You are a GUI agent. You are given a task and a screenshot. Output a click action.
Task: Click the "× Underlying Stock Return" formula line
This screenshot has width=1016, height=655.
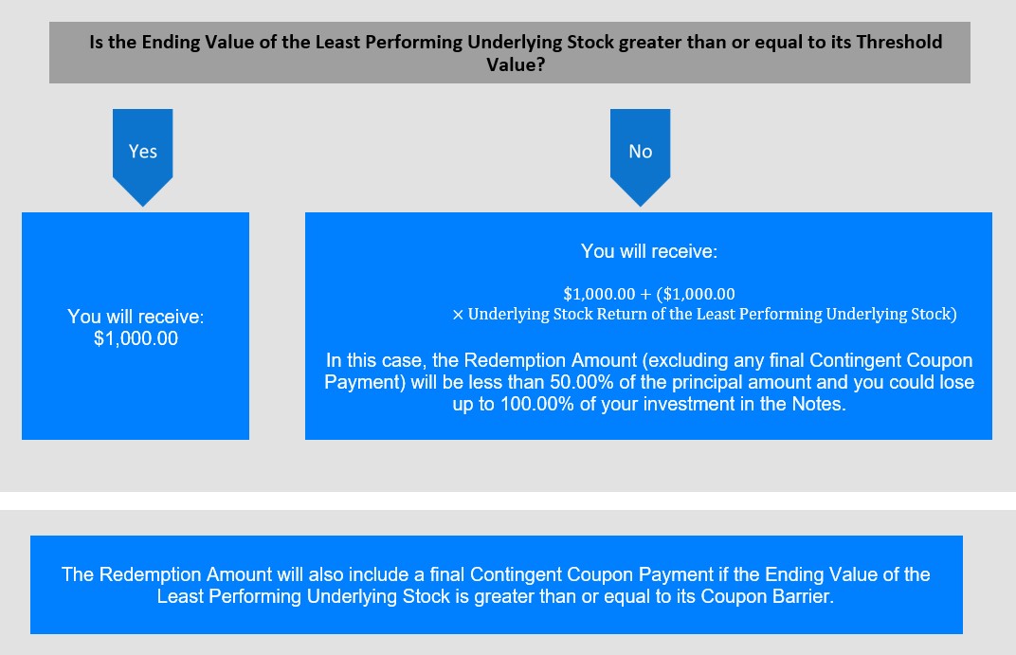[x=704, y=315]
